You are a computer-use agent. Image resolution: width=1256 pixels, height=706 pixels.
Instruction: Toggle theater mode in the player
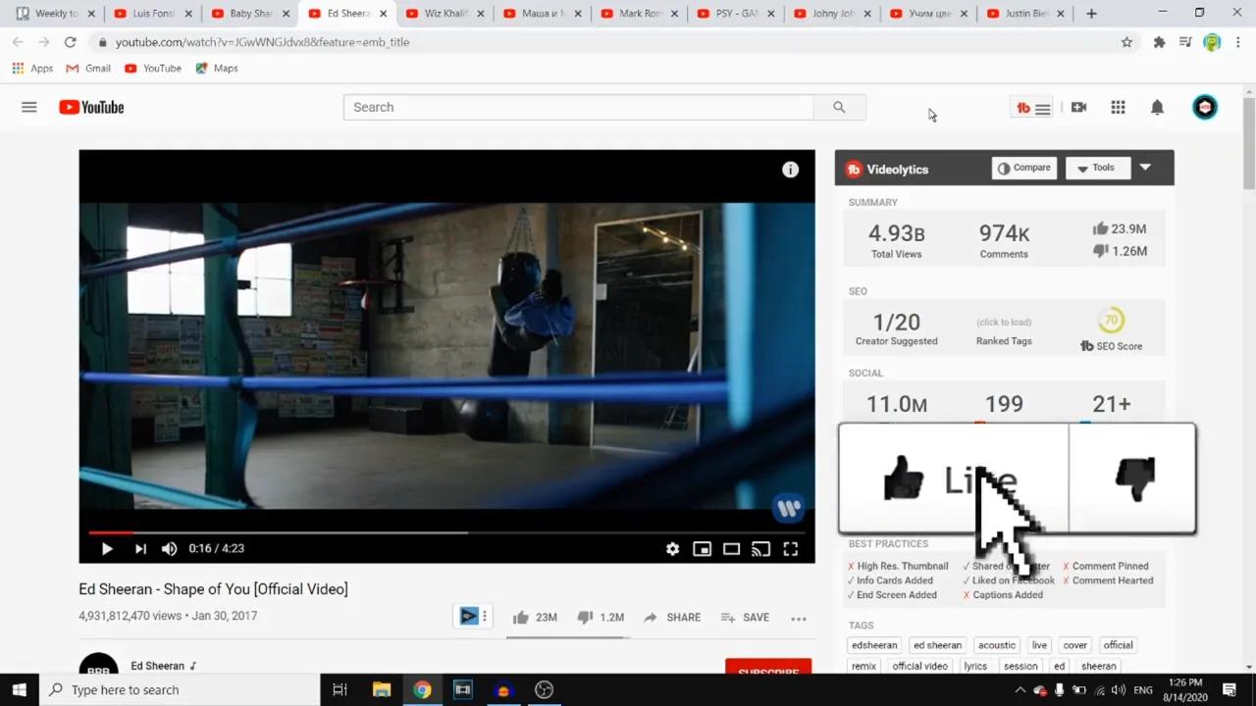pyautogui.click(x=731, y=549)
